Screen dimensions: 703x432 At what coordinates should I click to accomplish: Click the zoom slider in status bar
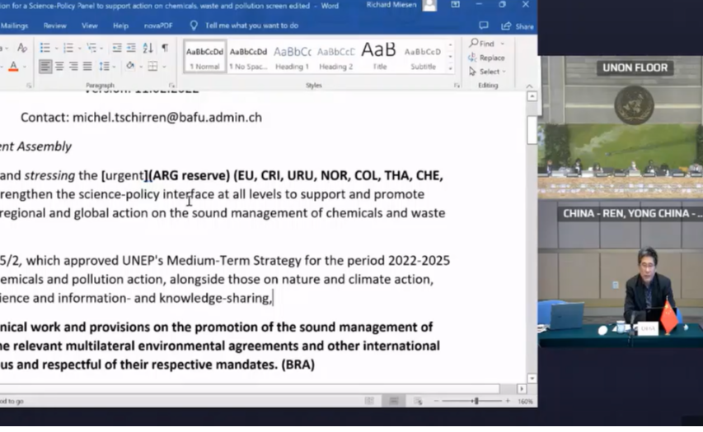476,401
